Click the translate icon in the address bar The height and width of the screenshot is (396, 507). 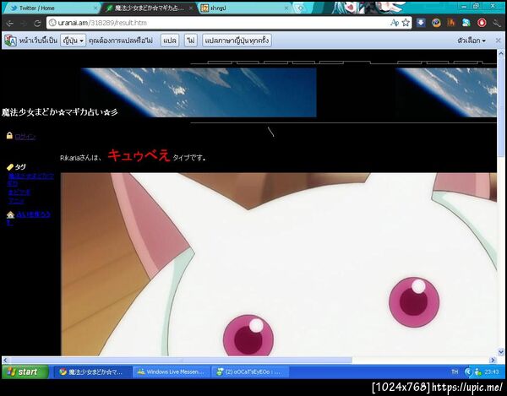coord(395,23)
